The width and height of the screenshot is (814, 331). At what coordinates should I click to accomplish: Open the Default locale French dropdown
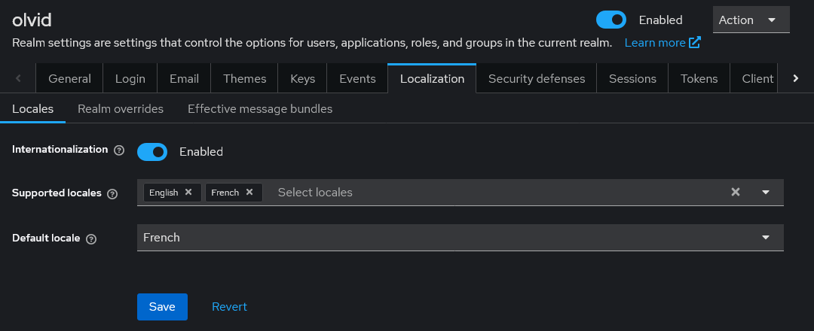[460, 238]
